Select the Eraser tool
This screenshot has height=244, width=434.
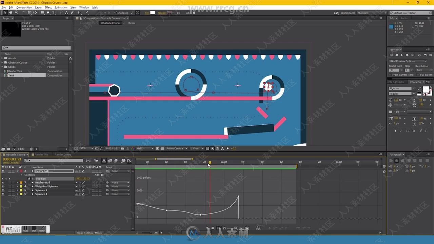(72, 13)
